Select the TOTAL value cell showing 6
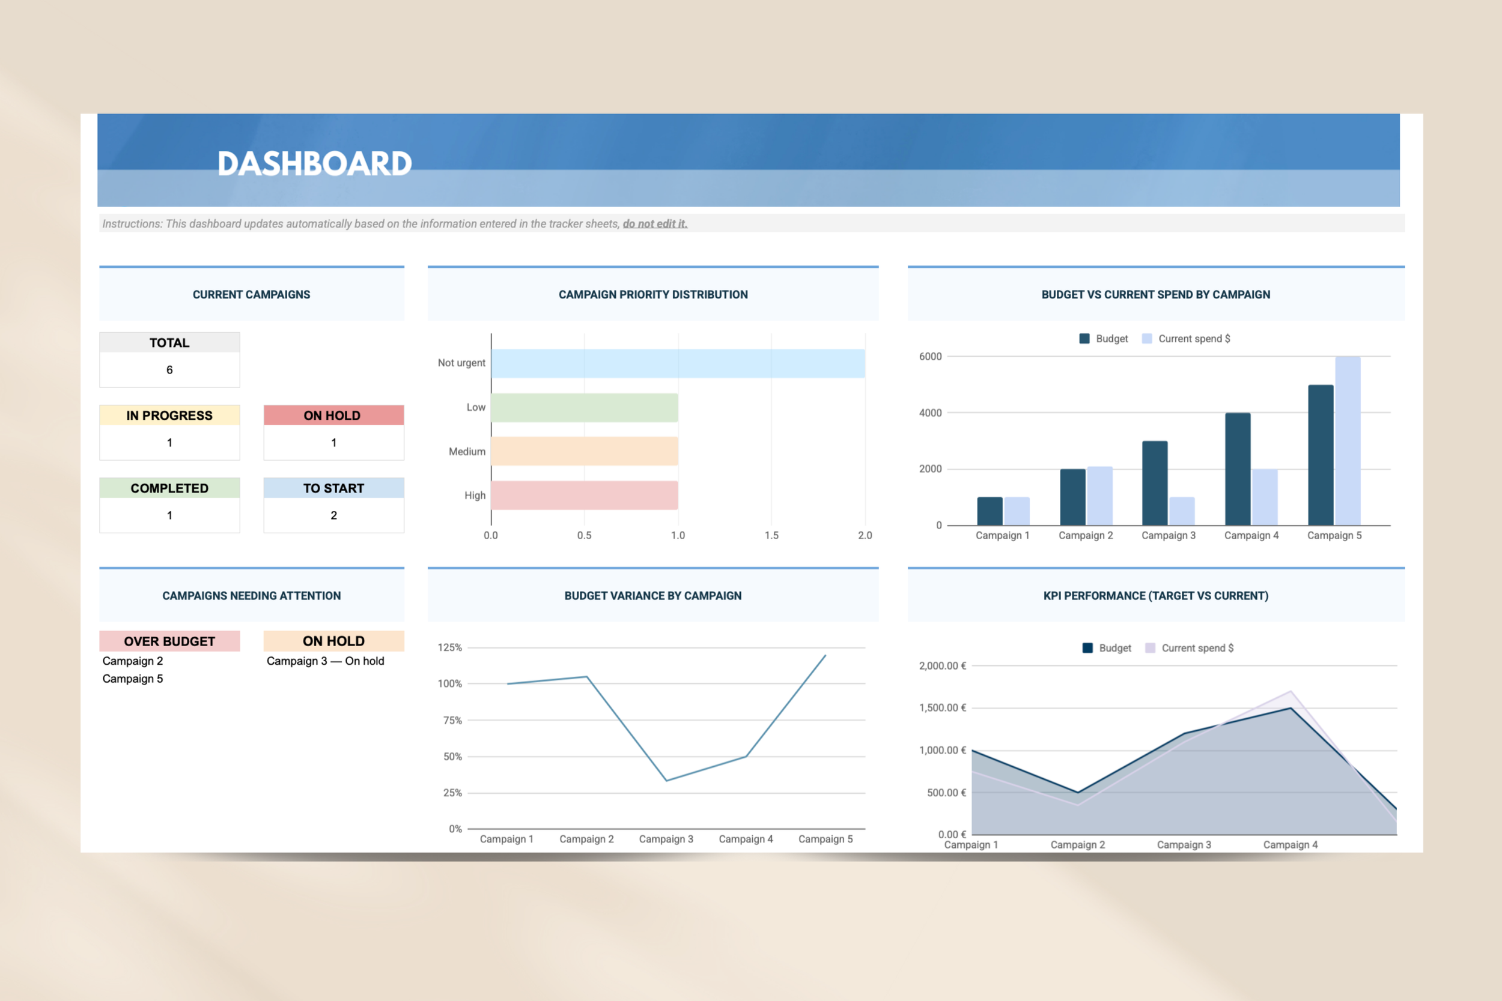Screen dimensions: 1502x1001 tap(169, 370)
